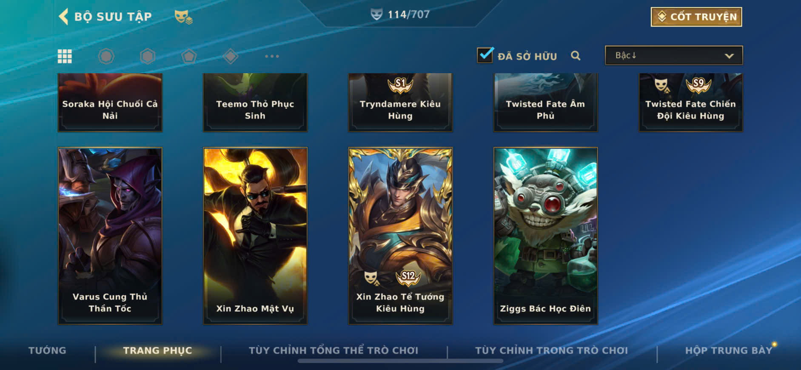
Task: Click the search magnifier icon
Action: click(576, 56)
